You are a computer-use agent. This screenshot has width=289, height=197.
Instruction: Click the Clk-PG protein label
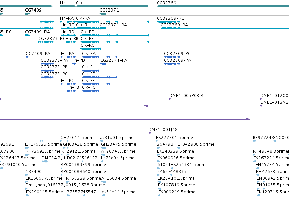(x=89, y=87)
